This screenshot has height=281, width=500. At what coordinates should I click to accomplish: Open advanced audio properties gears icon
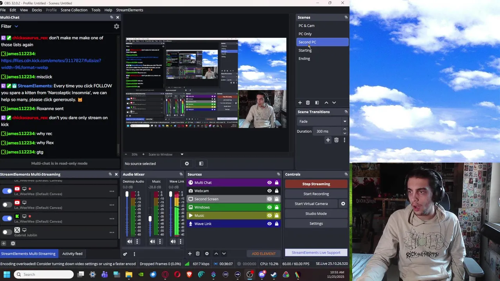tap(125, 254)
